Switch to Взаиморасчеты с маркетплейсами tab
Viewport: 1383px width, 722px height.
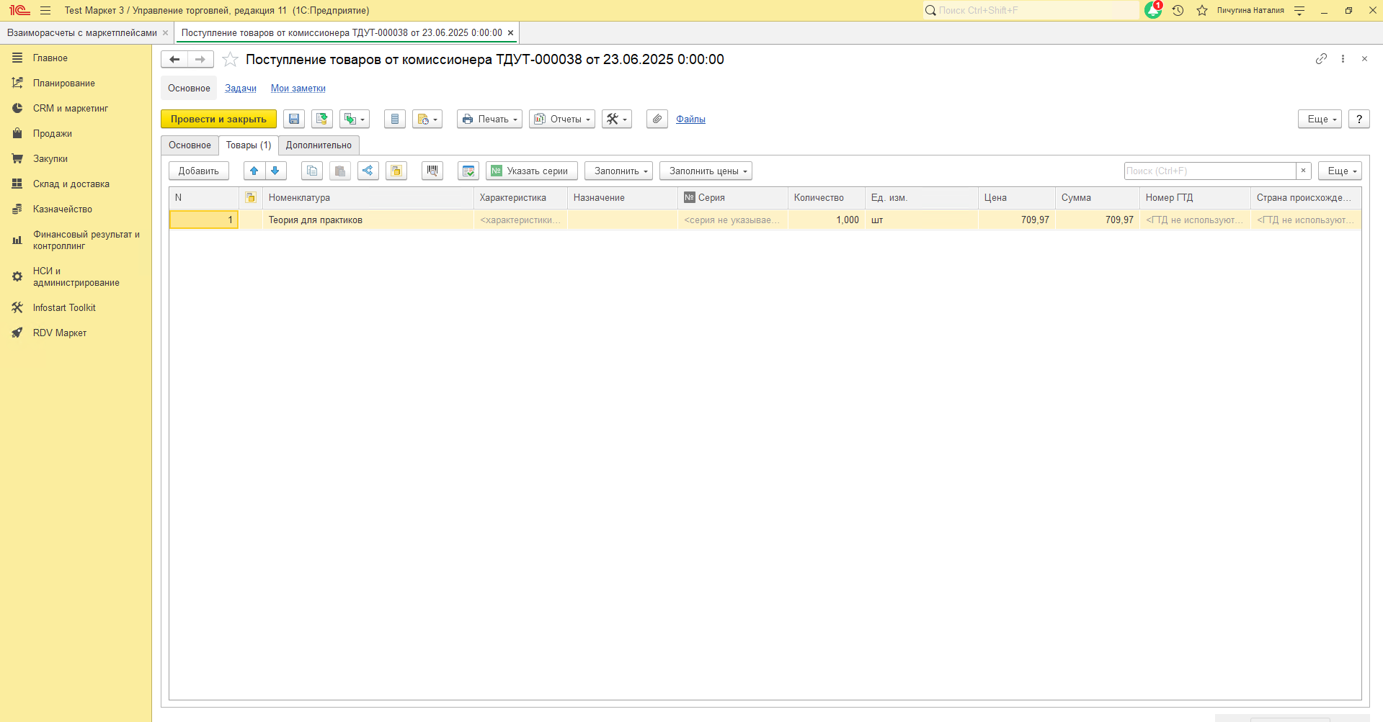tap(82, 32)
